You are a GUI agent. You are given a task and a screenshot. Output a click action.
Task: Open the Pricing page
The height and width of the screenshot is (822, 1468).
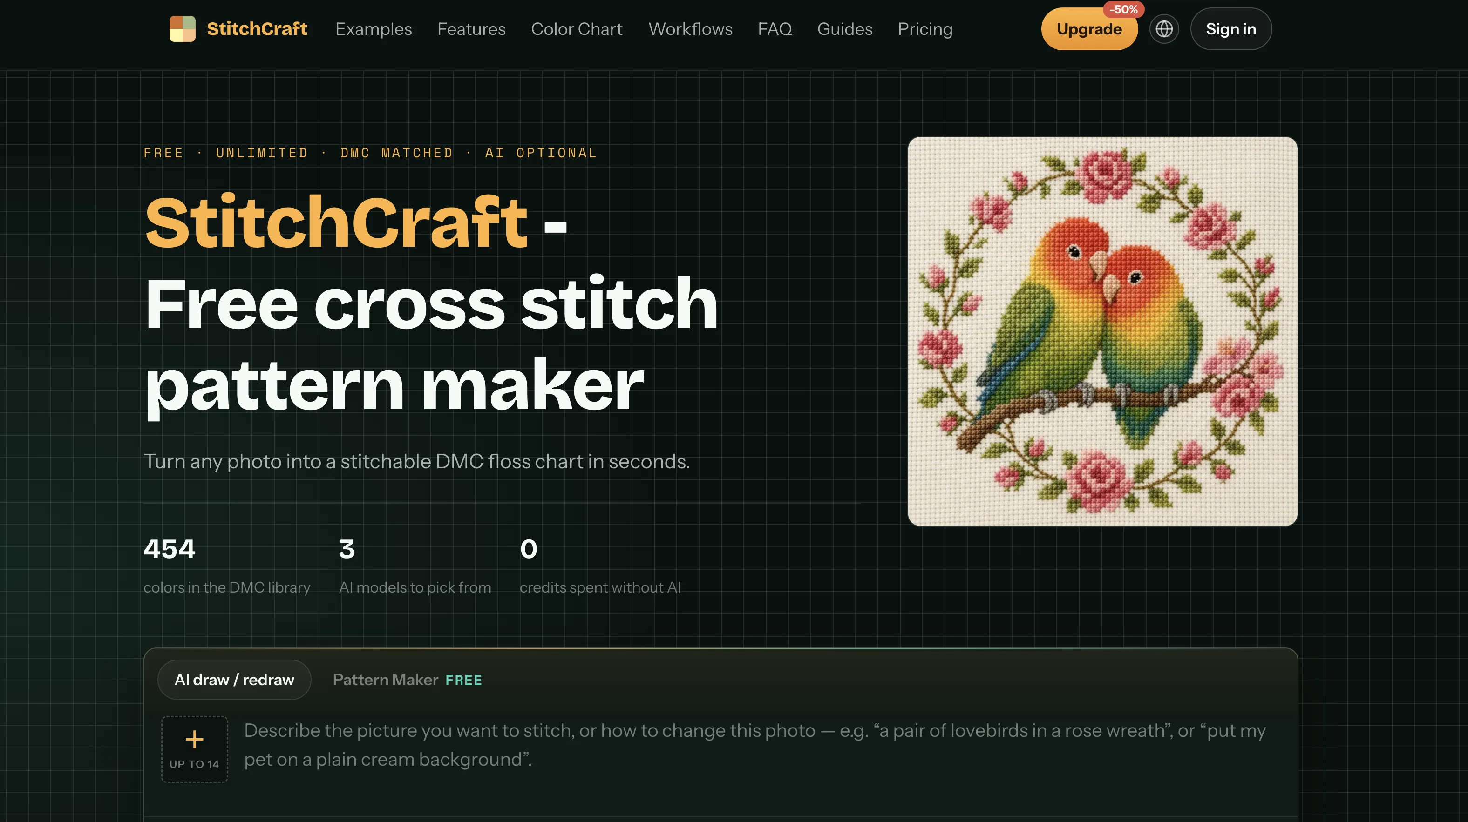[x=925, y=29]
